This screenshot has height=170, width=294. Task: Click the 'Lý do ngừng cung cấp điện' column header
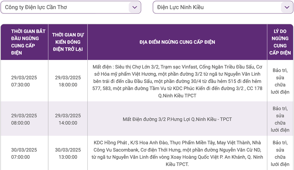click(x=280, y=42)
